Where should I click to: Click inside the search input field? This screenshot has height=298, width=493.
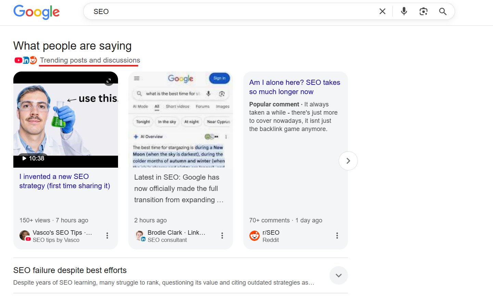[205, 11]
